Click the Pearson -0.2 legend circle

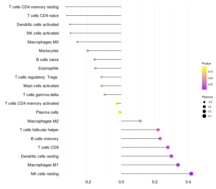click(x=204, y=102)
